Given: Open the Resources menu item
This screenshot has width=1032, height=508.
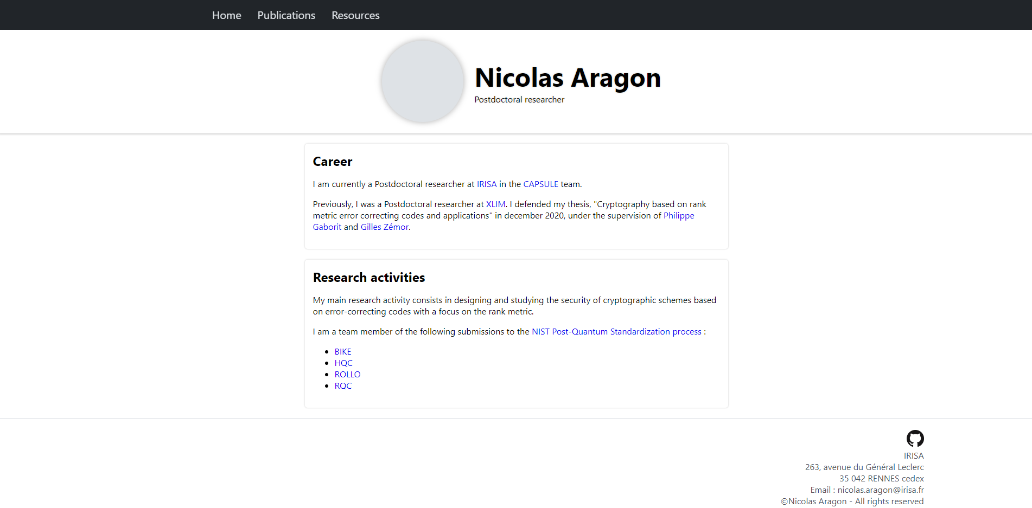Looking at the screenshot, I should point(355,15).
